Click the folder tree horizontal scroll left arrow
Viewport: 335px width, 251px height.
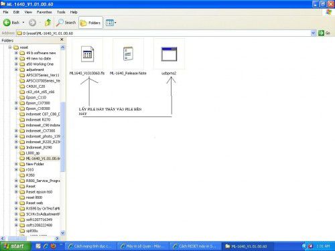coord(3,238)
